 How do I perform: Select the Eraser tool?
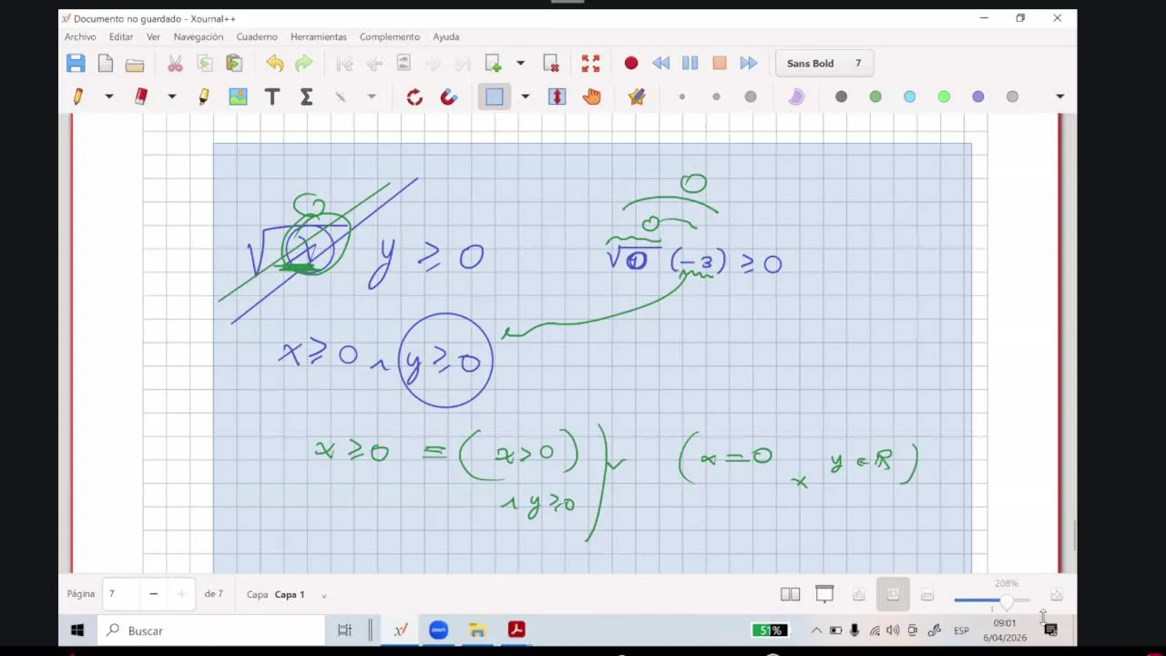pos(141,97)
